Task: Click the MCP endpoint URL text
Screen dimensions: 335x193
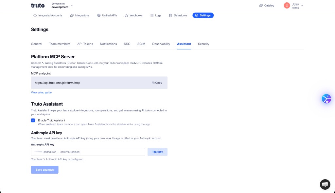Action: [58, 83]
